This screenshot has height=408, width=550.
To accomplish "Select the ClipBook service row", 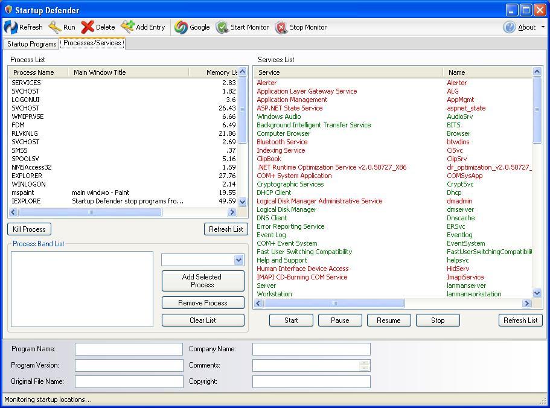I will point(393,159).
